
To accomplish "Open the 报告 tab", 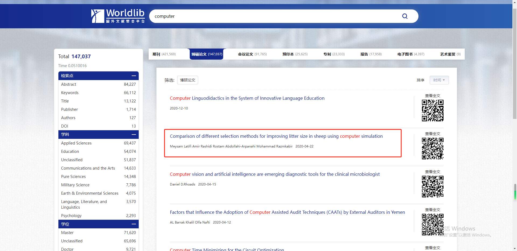I will (x=371, y=54).
